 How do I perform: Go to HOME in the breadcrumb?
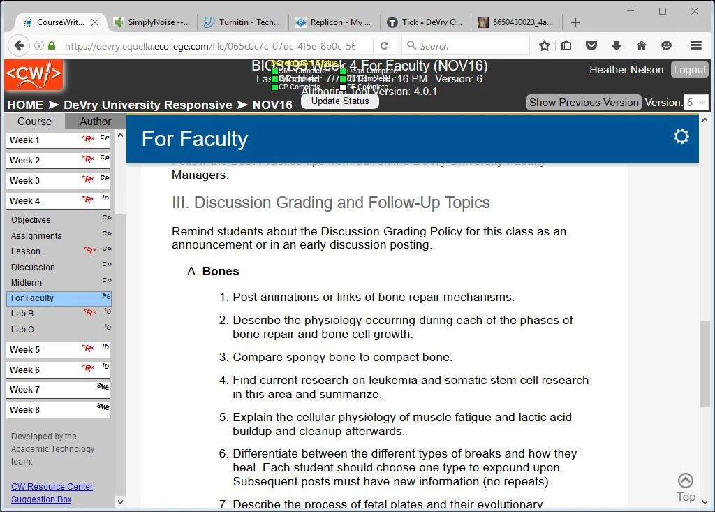(x=25, y=105)
